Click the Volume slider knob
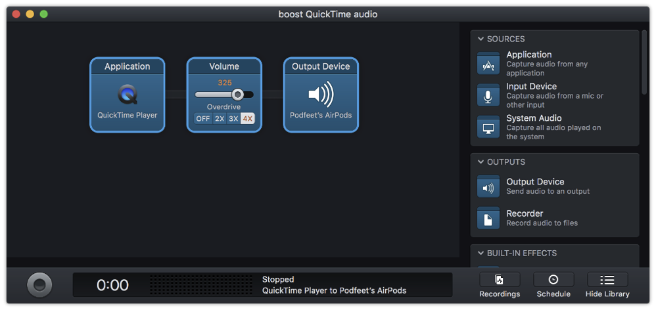Viewport: 656px width, 310px height. [x=238, y=95]
